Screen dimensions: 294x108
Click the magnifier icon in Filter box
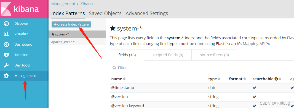tap(114, 68)
